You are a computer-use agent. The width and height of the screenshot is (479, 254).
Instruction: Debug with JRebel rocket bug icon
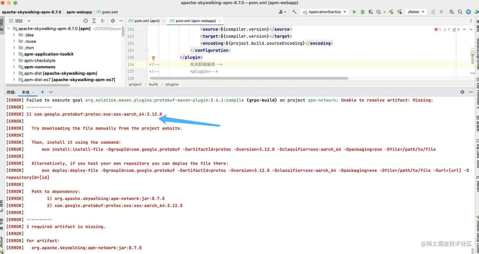pos(399,12)
